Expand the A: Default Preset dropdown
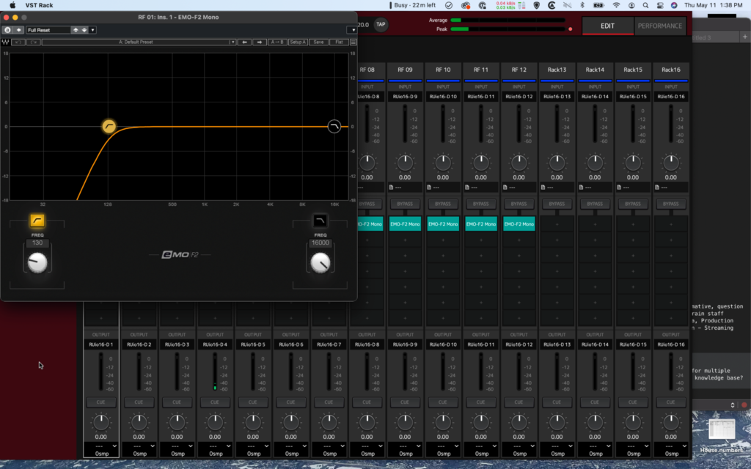 pyautogui.click(x=232, y=42)
